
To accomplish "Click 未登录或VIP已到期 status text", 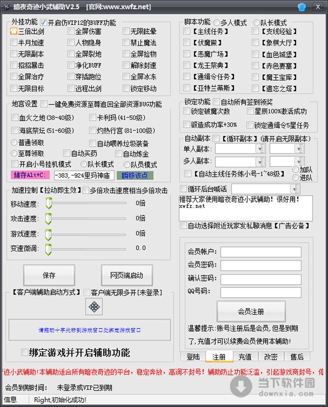I will 85,387.
